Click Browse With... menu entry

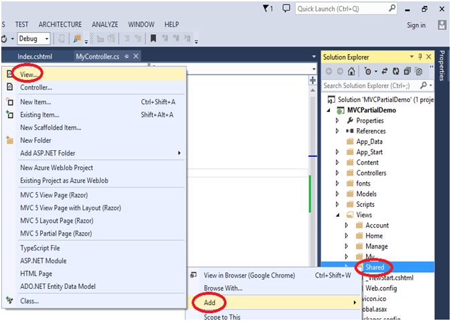(274, 288)
